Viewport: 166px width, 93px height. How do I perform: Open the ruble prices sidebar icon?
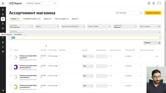[x=3, y=38]
